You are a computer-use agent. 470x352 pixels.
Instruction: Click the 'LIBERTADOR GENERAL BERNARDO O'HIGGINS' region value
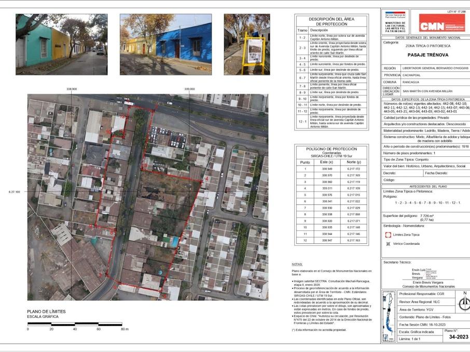tap(435, 68)
